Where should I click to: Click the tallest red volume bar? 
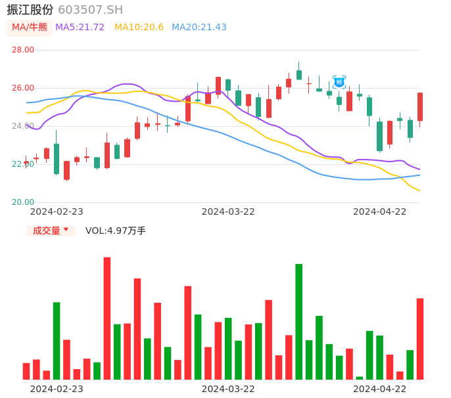click(x=107, y=318)
